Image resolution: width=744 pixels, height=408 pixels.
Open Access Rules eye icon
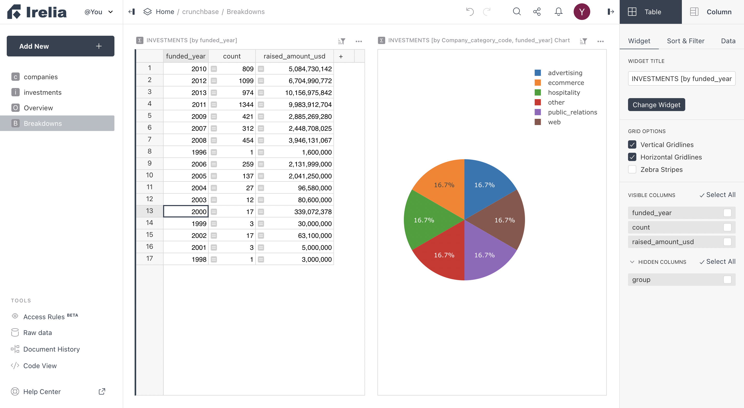[15, 316]
